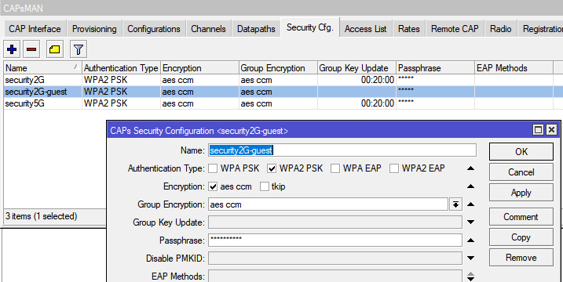Click the Apply button

click(x=521, y=193)
